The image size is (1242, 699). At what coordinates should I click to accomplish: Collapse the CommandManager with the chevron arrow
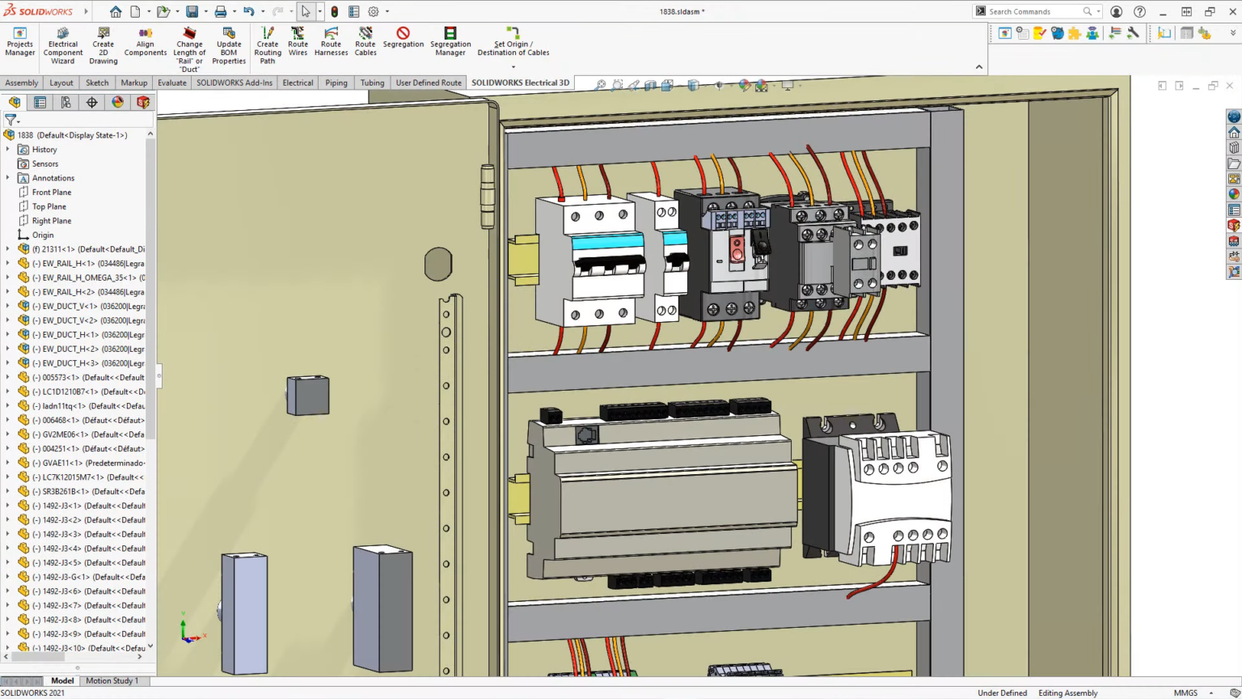pyautogui.click(x=978, y=67)
